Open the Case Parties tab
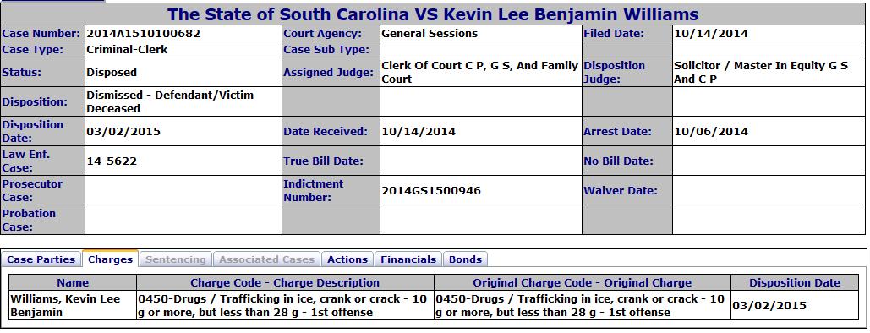Image resolution: width=870 pixels, height=333 pixels. 41,259
